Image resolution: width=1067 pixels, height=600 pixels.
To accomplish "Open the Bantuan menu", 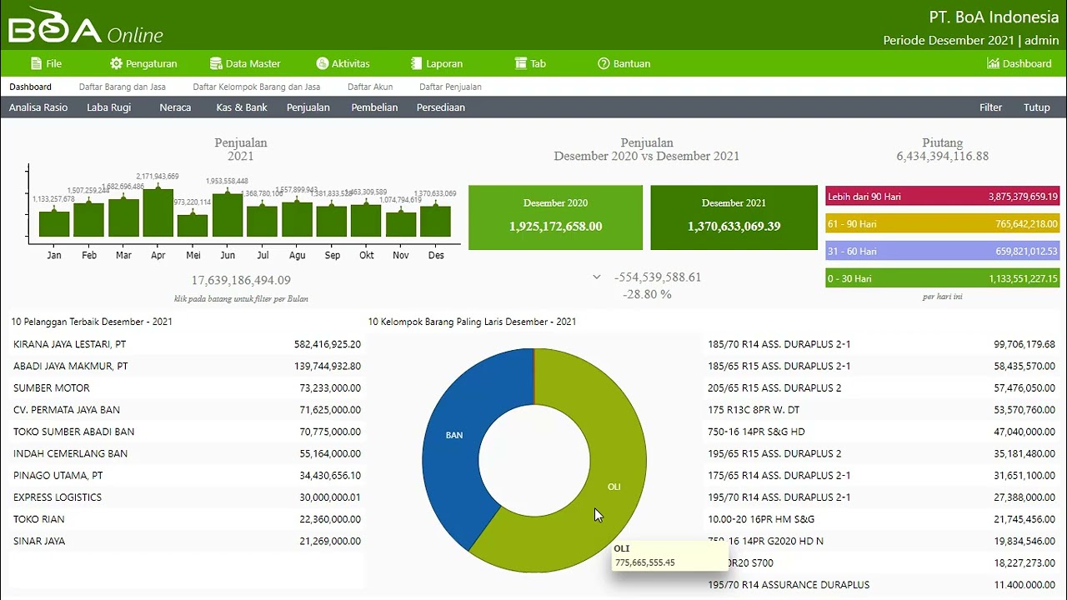I will pyautogui.click(x=624, y=63).
